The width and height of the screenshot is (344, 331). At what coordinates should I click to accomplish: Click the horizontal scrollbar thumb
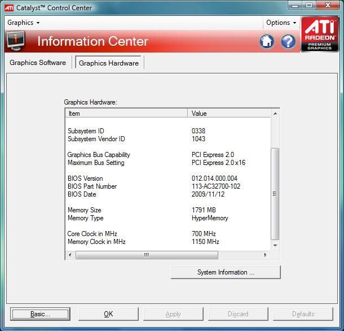click(x=147, y=255)
